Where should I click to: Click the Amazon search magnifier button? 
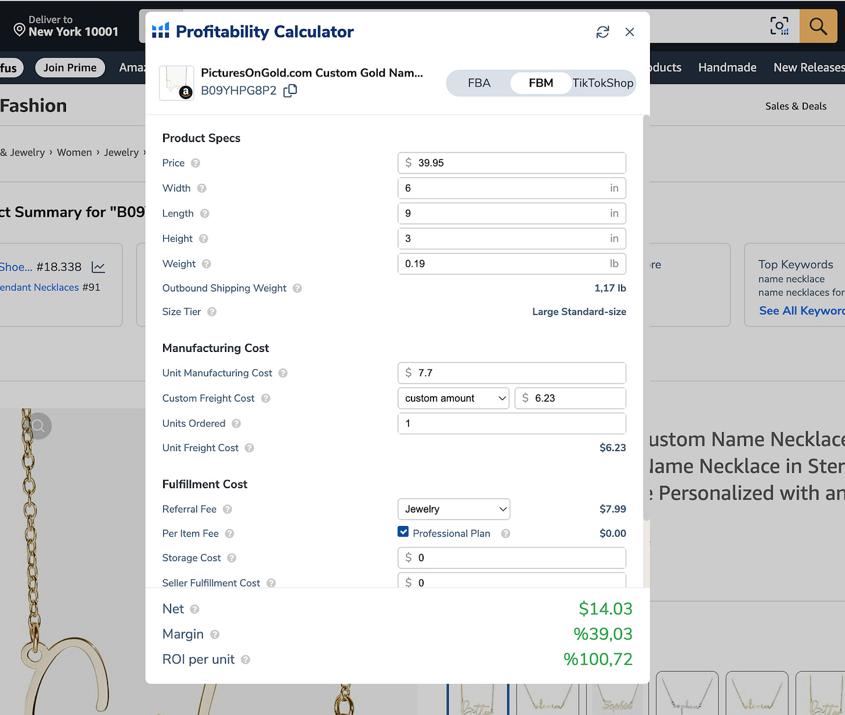click(818, 26)
